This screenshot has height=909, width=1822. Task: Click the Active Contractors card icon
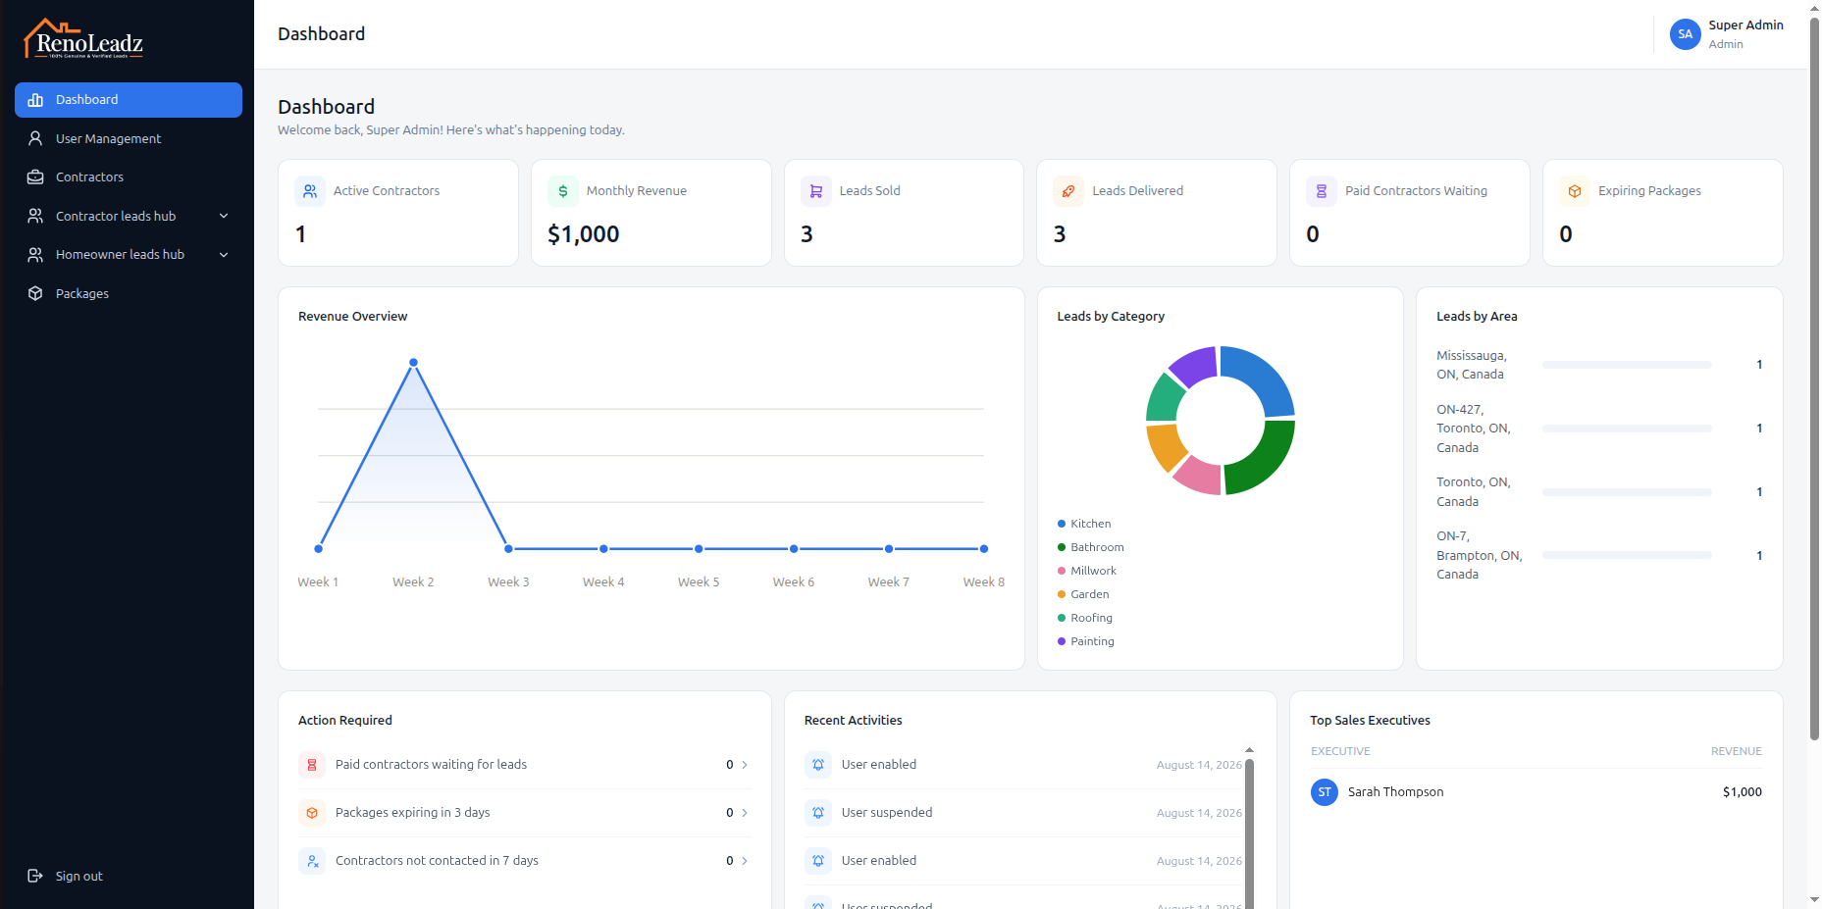pos(310,191)
